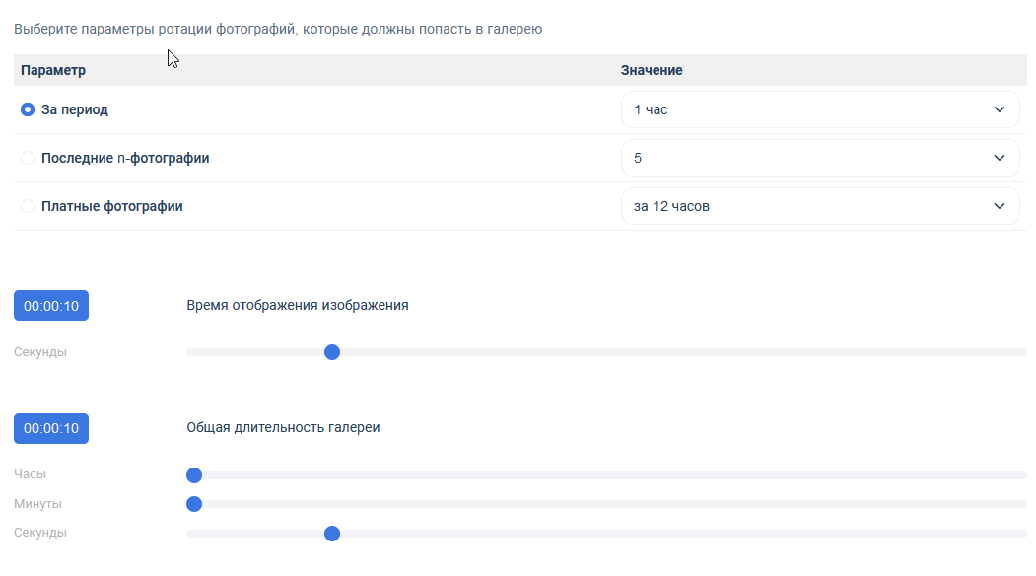Click the 'Параметр' column header
The image size is (1036, 576).
[x=53, y=70]
